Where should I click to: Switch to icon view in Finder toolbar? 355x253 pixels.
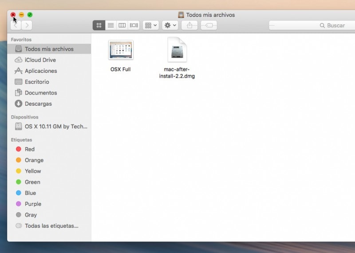click(x=99, y=25)
